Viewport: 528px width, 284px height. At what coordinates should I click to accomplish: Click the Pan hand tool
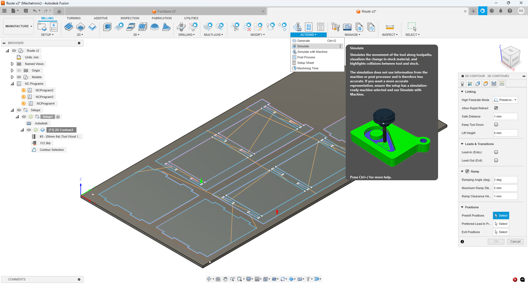coord(225,279)
